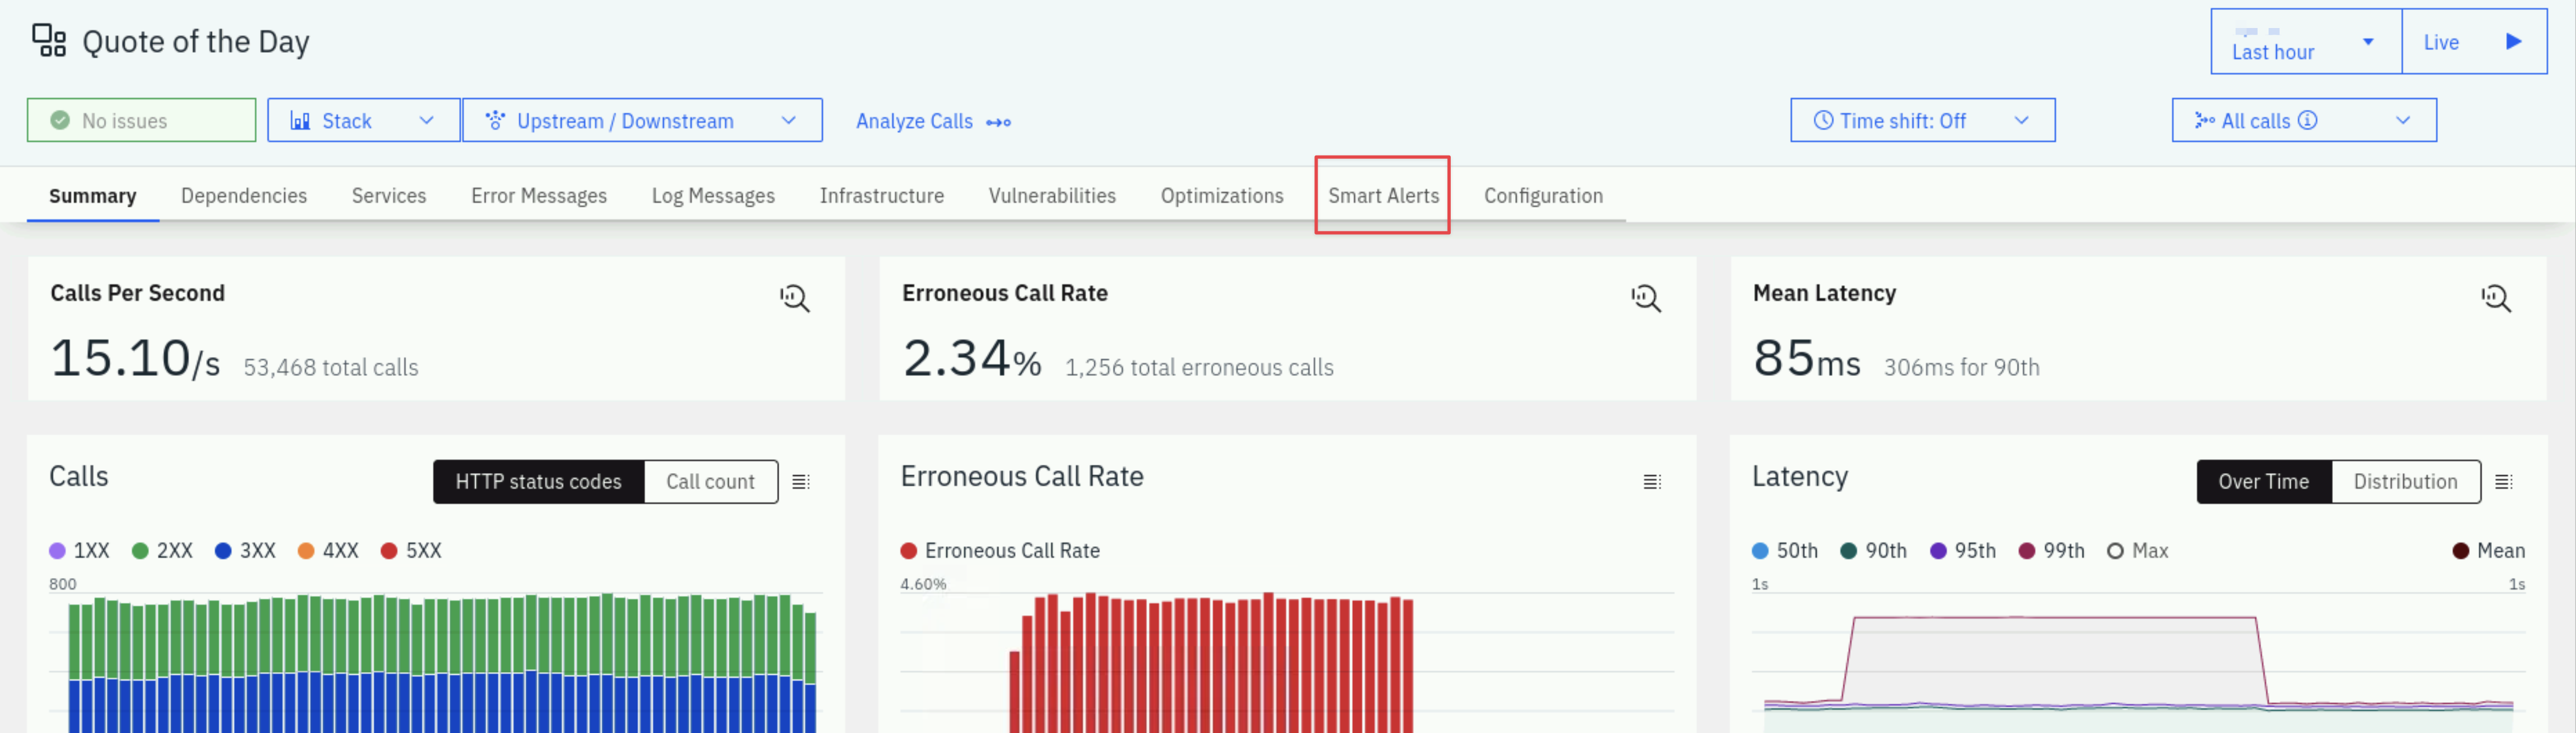Open the Erroneous Call Rate analyze magnifier icon
Image resolution: width=2576 pixels, height=733 pixels.
point(1646,298)
